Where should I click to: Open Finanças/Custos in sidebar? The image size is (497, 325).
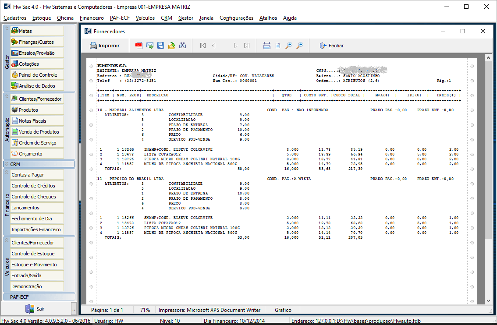(37, 42)
